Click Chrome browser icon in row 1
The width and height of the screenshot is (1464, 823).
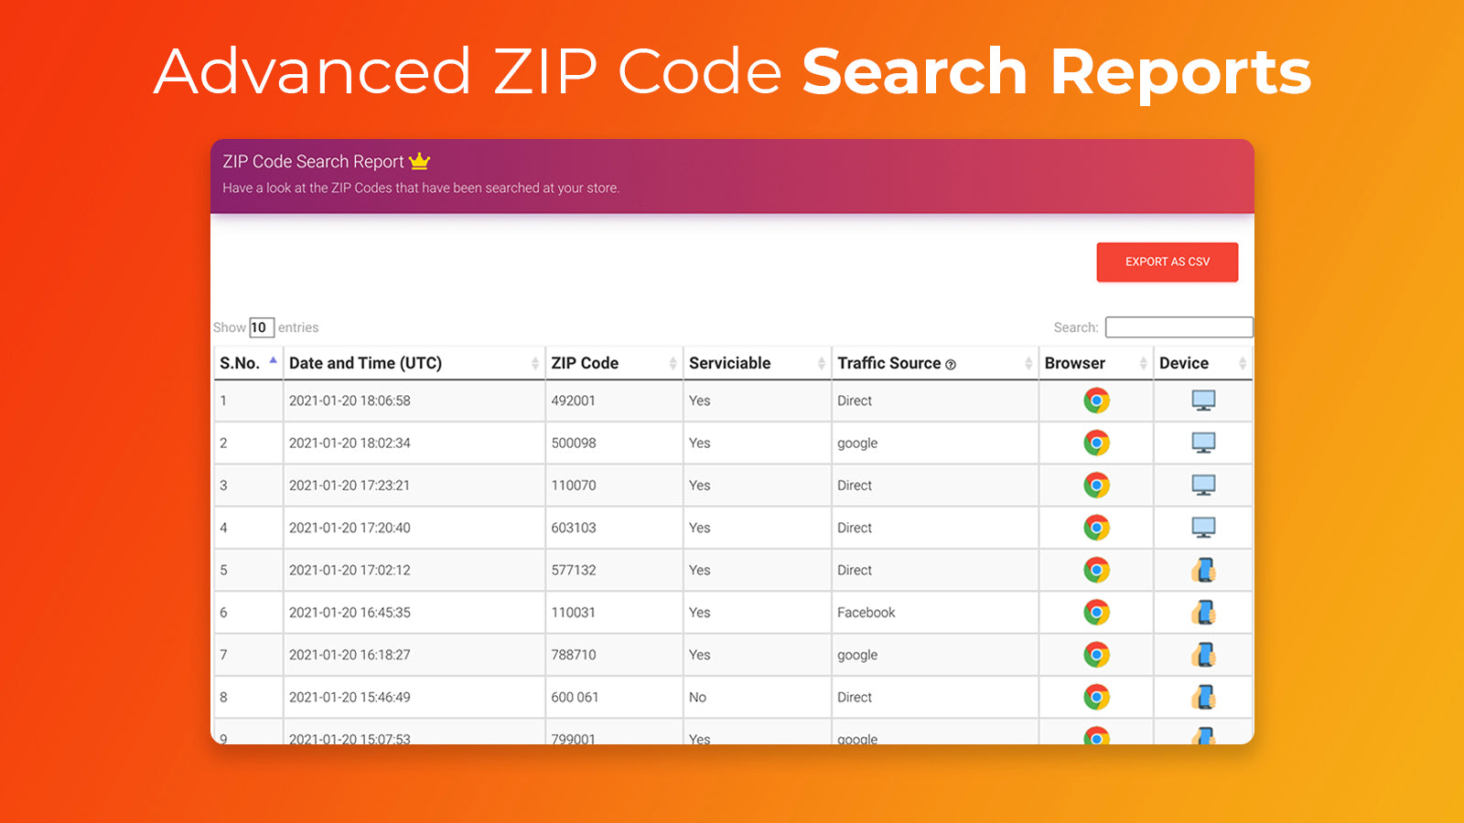click(x=1096, y=401)
